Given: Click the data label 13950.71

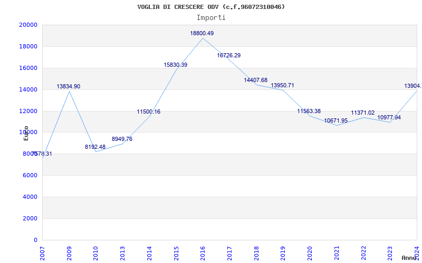Looking at the screenshot, I should pos(282,85).
